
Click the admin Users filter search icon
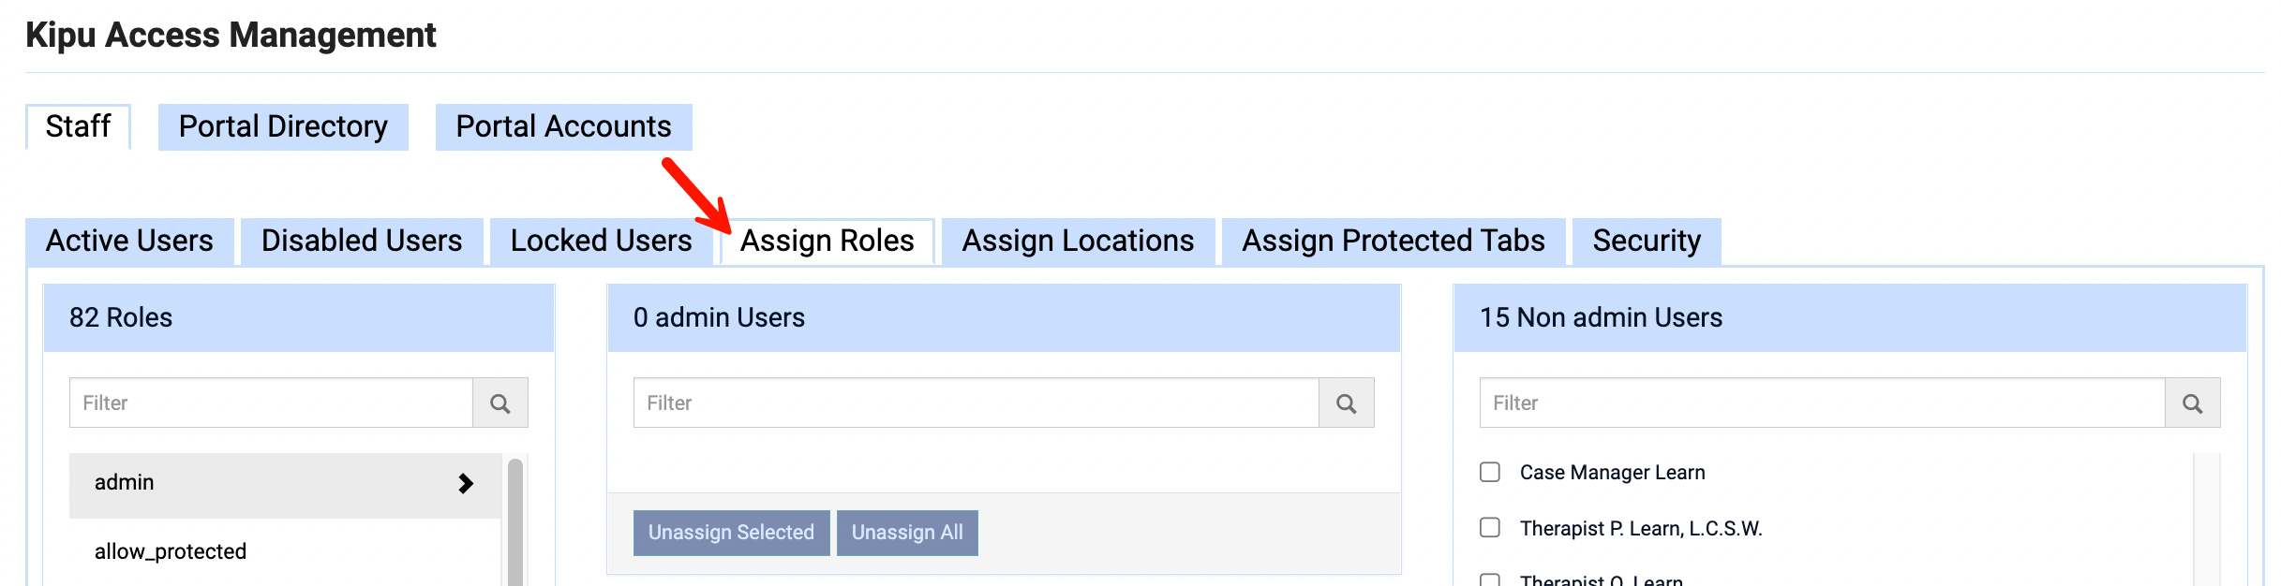[1346, 403]
